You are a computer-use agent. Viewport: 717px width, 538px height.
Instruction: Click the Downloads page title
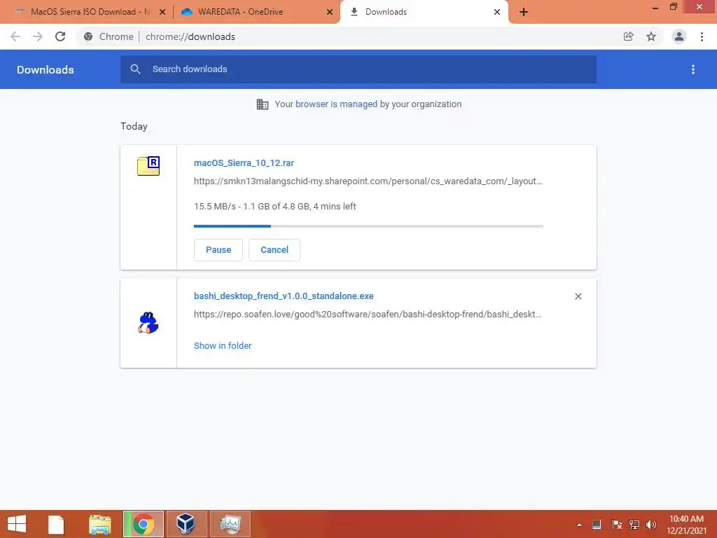[x=46, y=69]
